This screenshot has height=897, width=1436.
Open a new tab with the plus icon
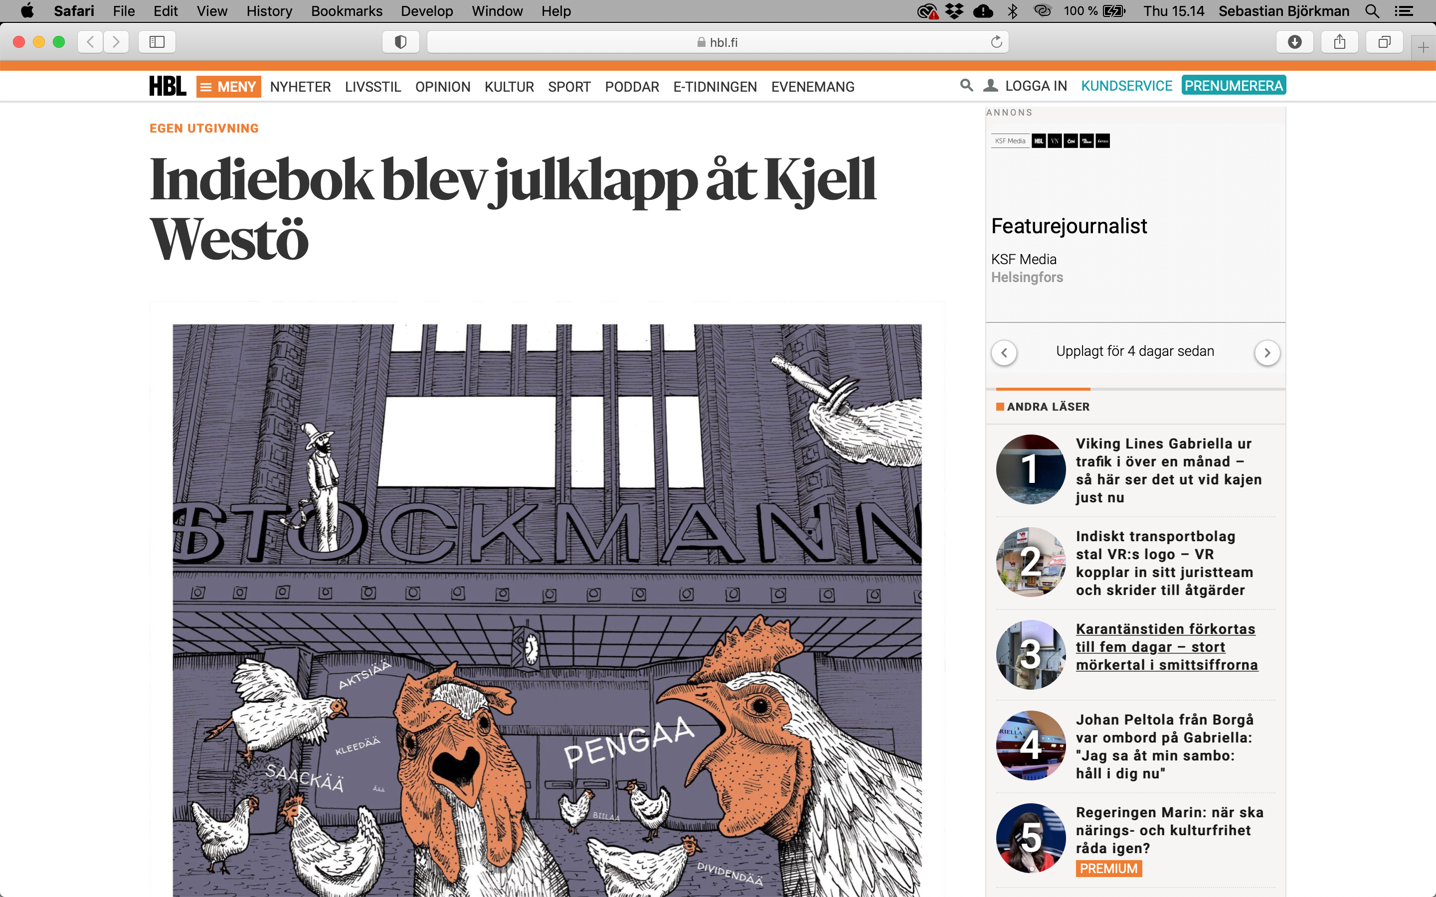click(1423, 47)
